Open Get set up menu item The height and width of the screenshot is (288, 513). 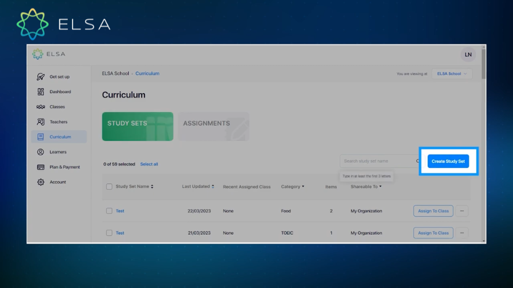coord(59,77)
